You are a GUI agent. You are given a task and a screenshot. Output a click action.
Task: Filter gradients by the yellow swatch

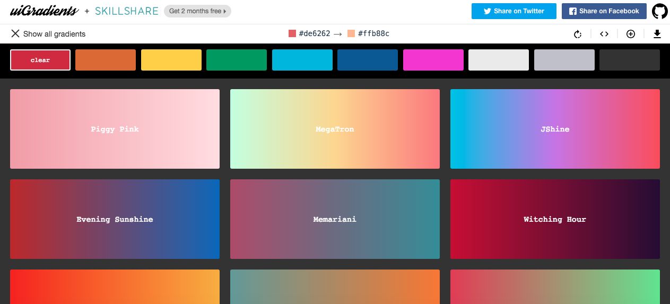click(x=171, y=60)
